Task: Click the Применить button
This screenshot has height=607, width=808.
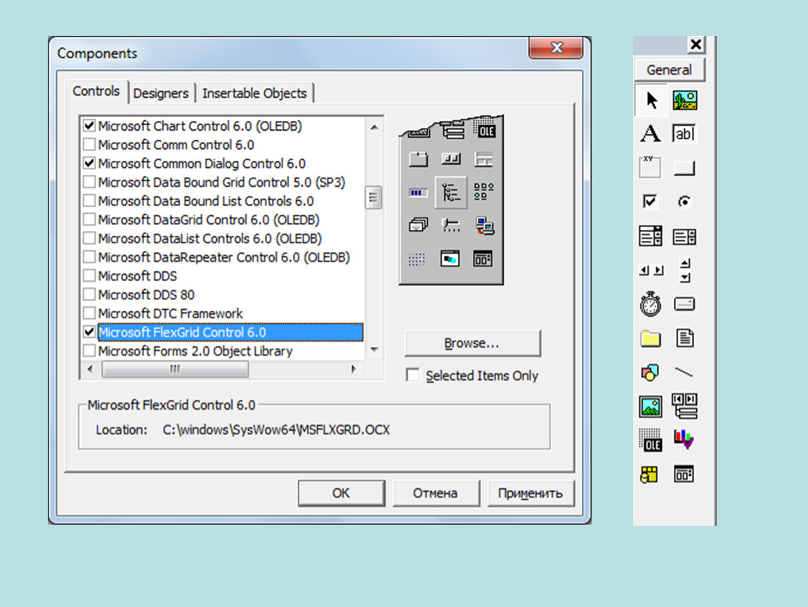Action: pyautogui.click(x=530, y=493)
